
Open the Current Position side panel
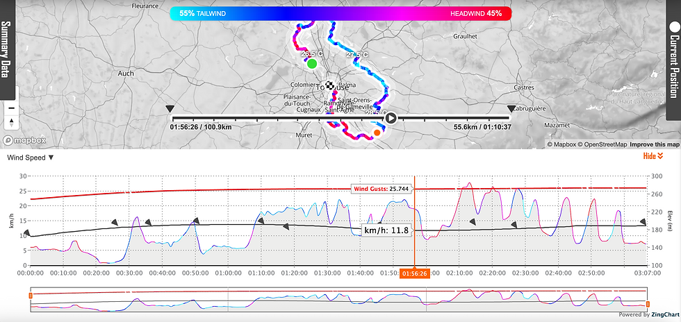[673, 60]
